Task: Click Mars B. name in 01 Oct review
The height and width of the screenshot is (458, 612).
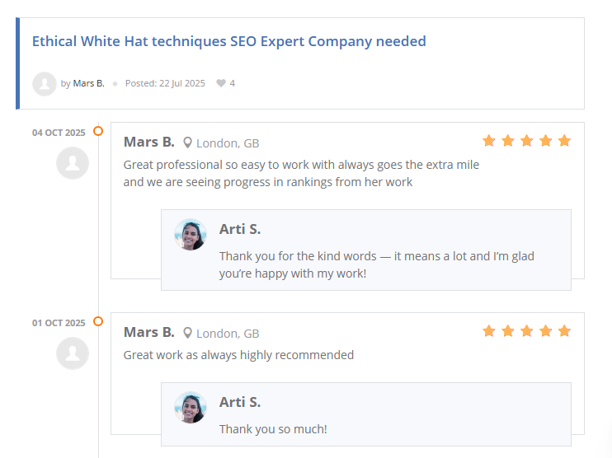Action: tap(148, 332)
